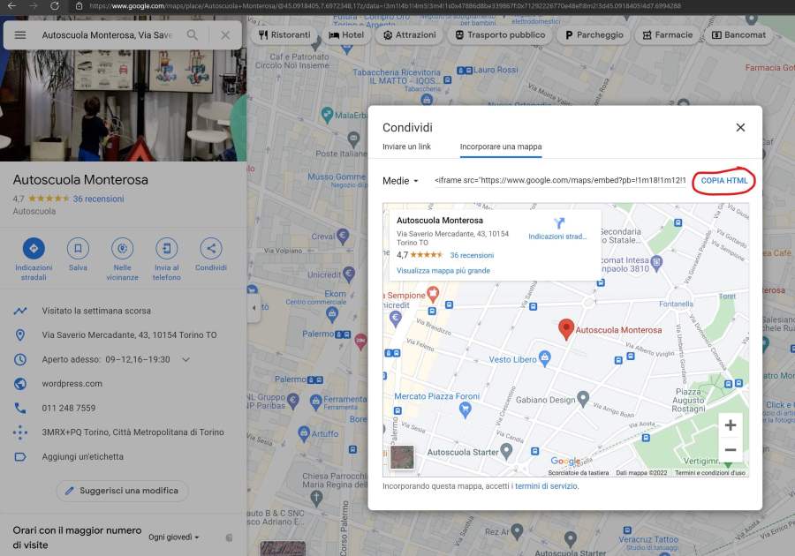The image size is (795, 556).
Task: Click Invia al telefono icon
Action: [166, 248]
